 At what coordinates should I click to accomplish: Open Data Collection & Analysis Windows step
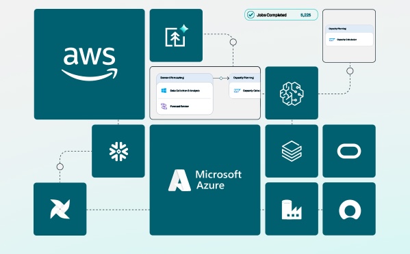(185, 91)
